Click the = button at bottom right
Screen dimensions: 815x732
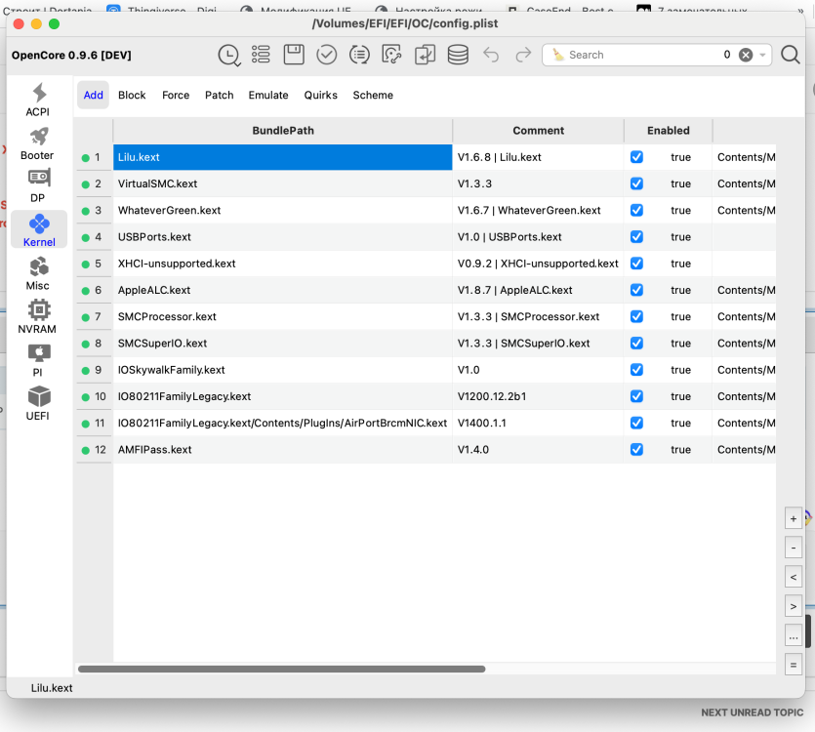pyautogui.click(x=794, y=665)
